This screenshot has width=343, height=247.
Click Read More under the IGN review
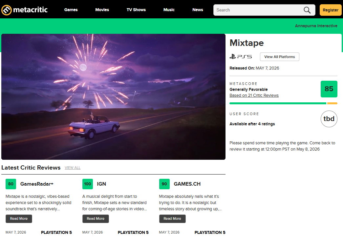click(96, 219)
